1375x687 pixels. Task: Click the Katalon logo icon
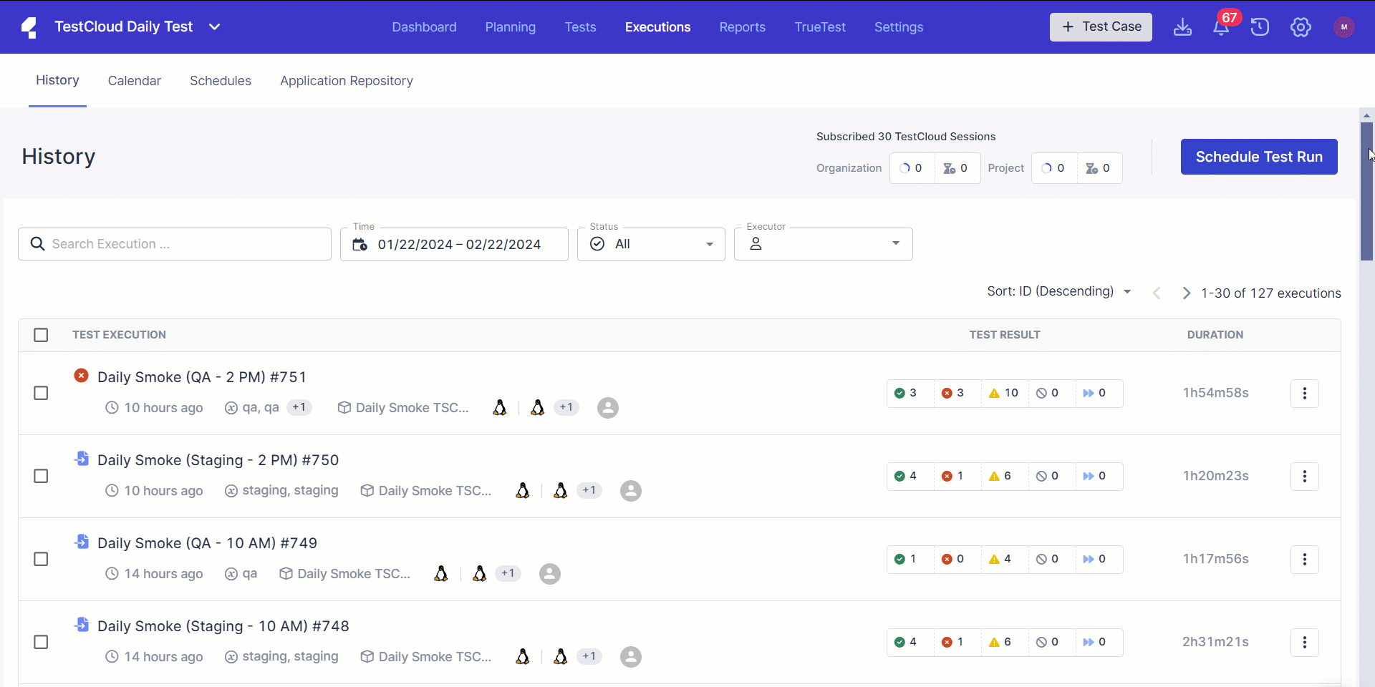(29, 27)
